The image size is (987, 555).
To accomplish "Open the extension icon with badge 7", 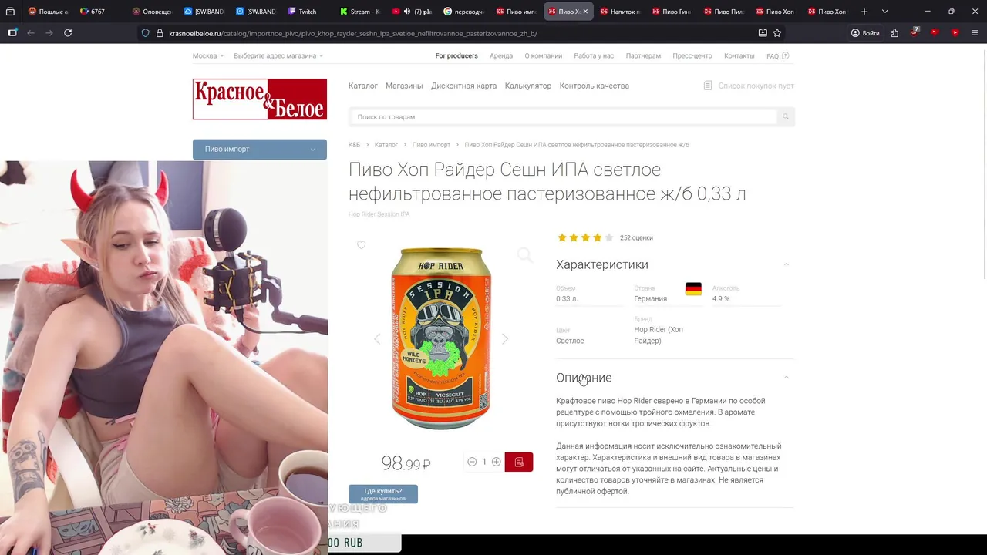I will (x=915, y=32).
